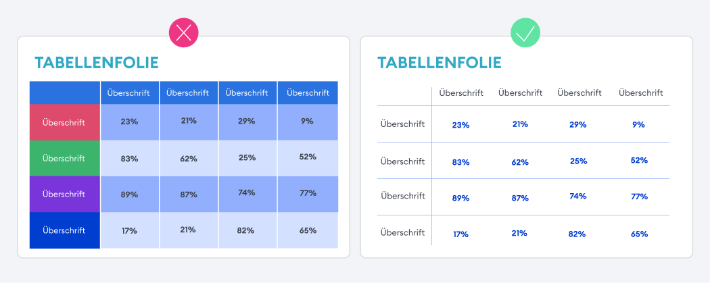
Task: Click the 89% value in the right minimal table
Action: pyautogui.click(x=460, y=197)
